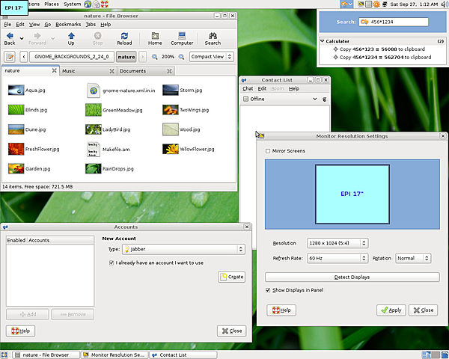Switch to Contact List in taskbar

coord(183,355)
